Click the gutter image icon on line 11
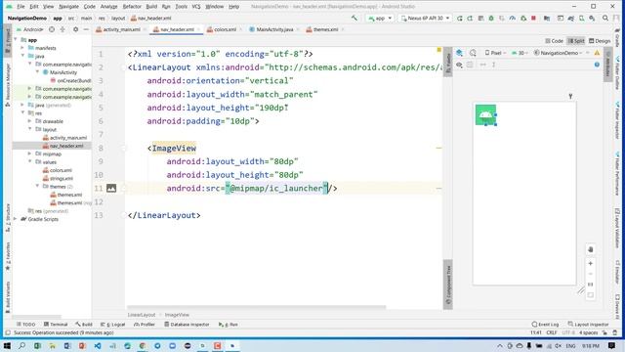 click(x=111, y=189)
